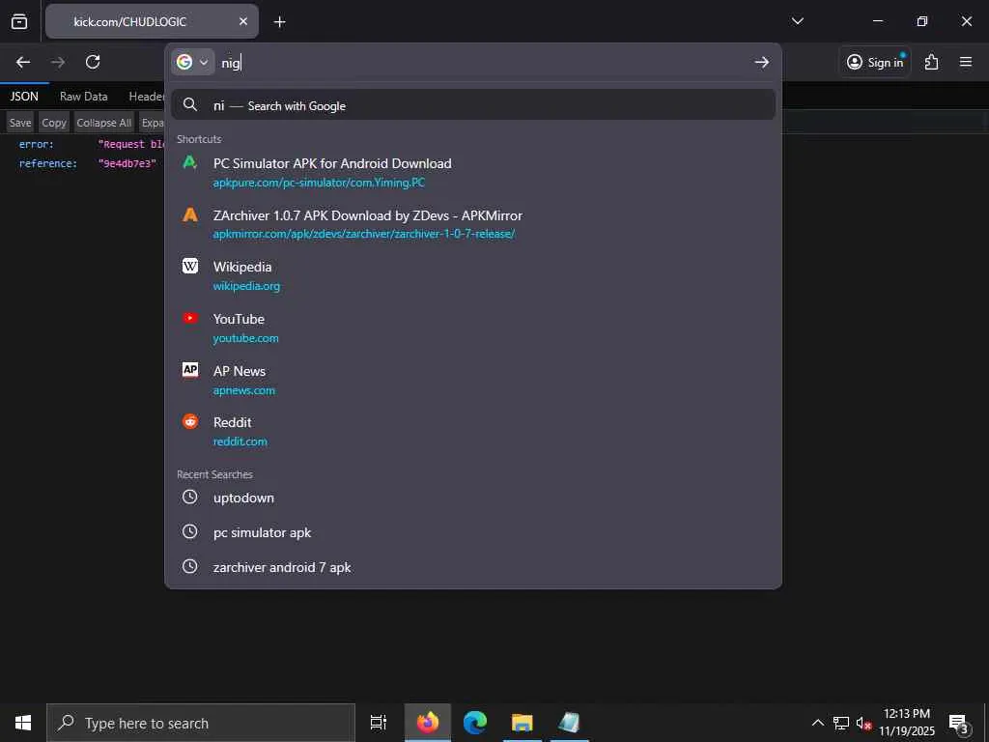Switch to the Raw Data tab
This screenshot has width=989, height=742.
[x=83, y=97]
